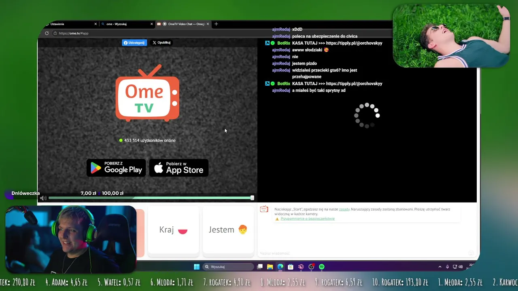Viewport: 518px width, 291px height.
Task: Open the OmeTV logo
Action: click(x=147, y=93)
